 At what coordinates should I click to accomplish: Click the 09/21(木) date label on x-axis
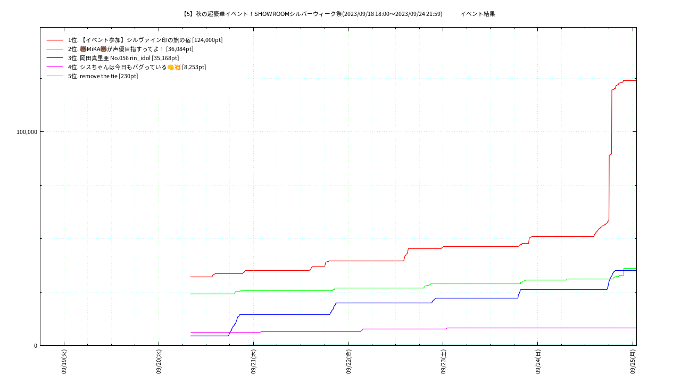point(253,362)
